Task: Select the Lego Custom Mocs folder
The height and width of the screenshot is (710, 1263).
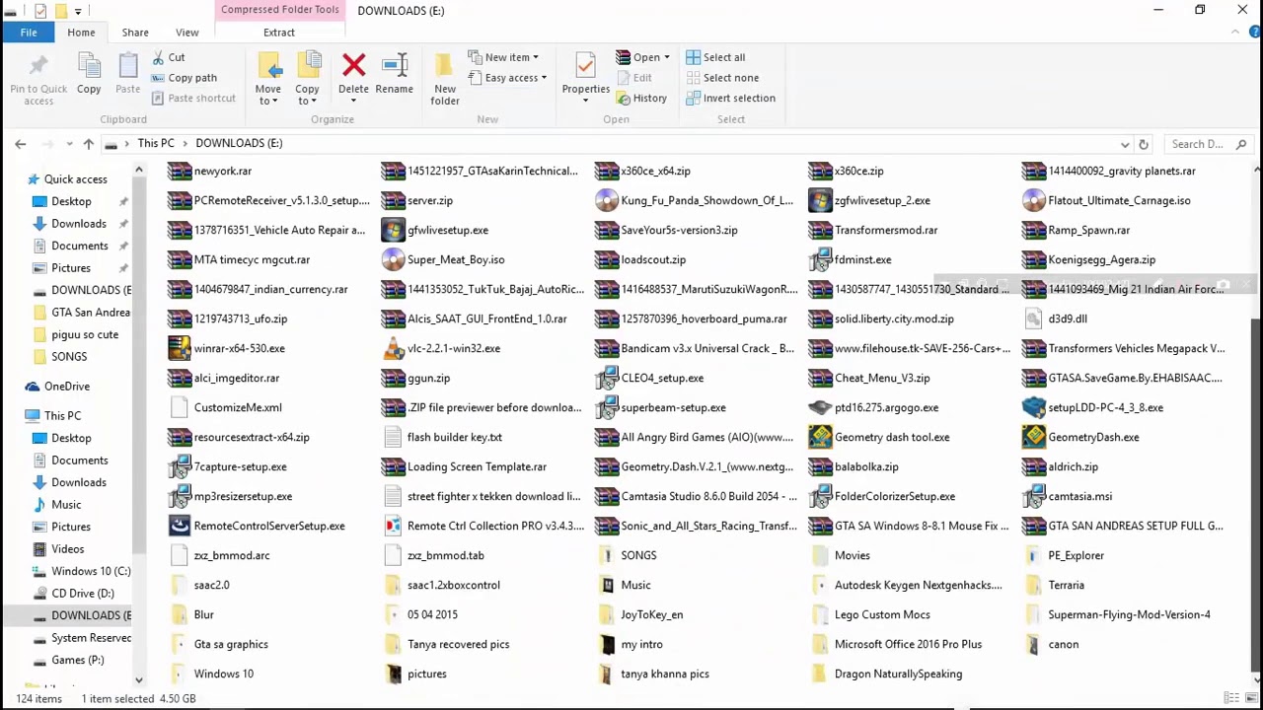Action: [x=882, y=614]
